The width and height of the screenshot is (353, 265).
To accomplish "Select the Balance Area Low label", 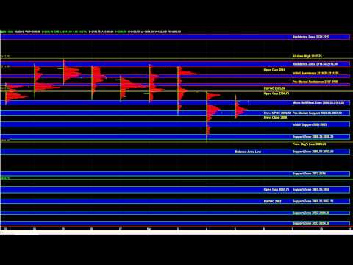I will pyautogui.click(x=248, y=152).
